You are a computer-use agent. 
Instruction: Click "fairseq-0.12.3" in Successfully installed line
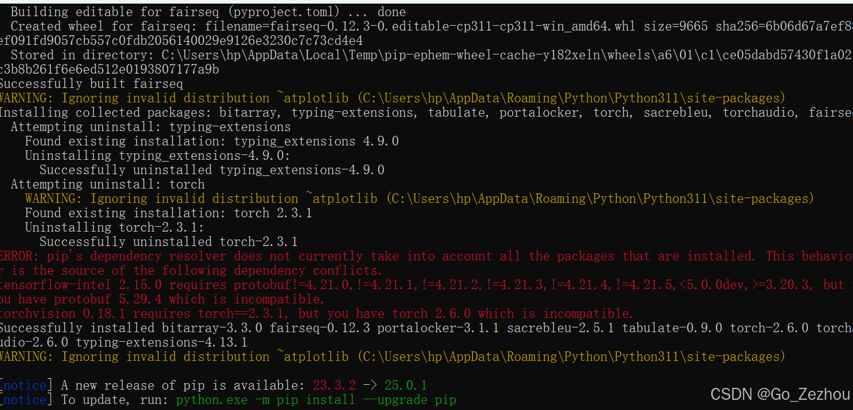pos(319,328)
